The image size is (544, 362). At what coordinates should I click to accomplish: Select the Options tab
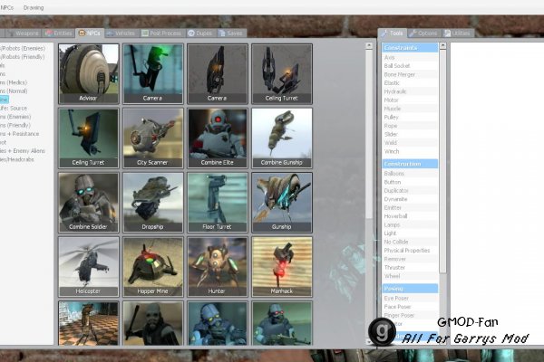coord(423,33)
